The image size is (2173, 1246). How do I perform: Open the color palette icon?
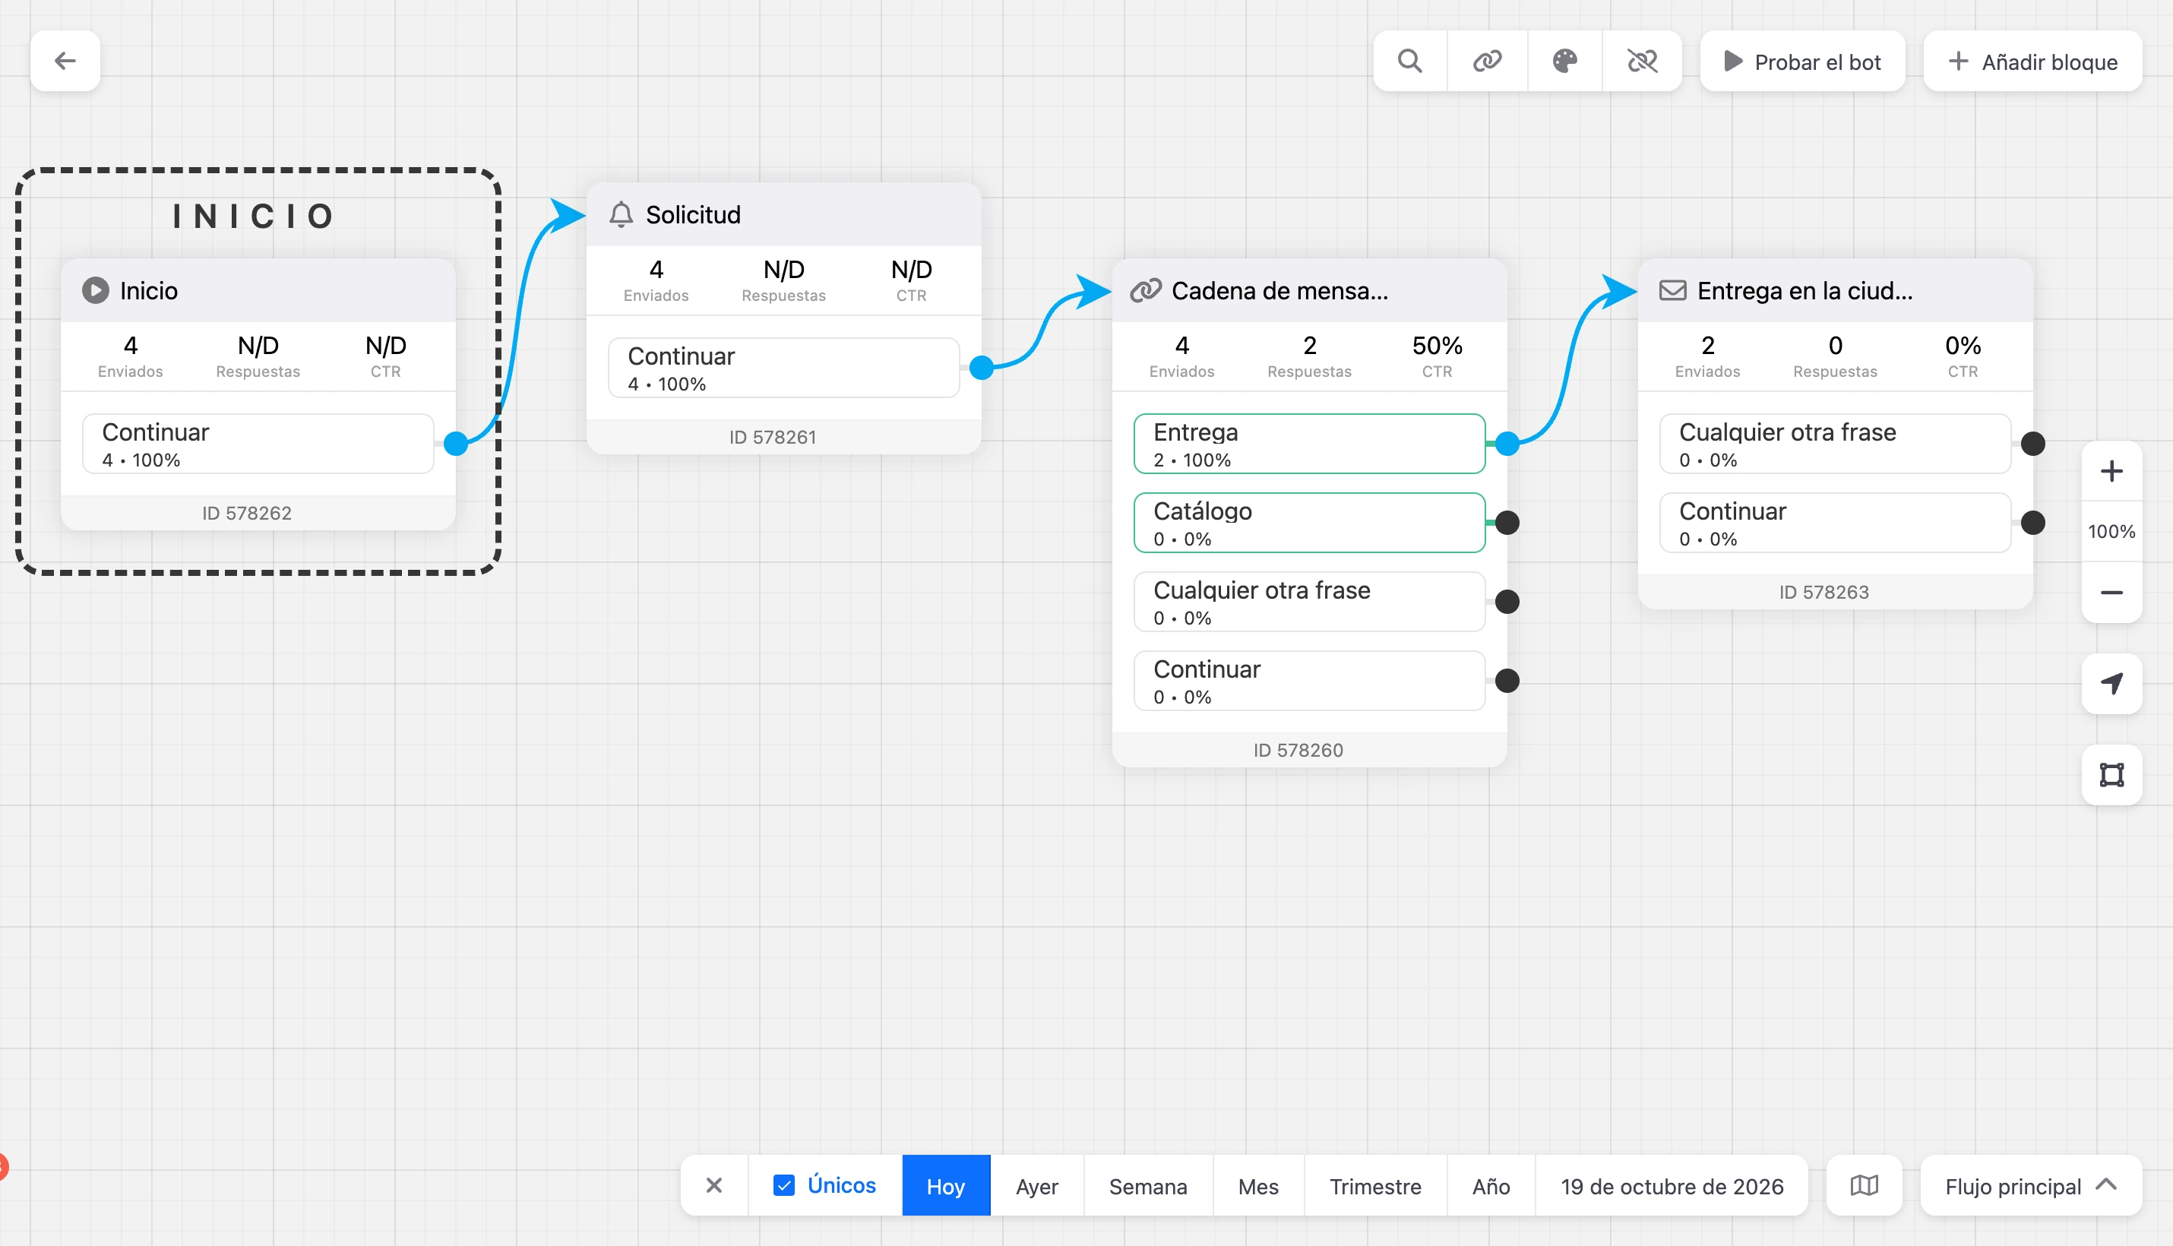click(1564, 61)
